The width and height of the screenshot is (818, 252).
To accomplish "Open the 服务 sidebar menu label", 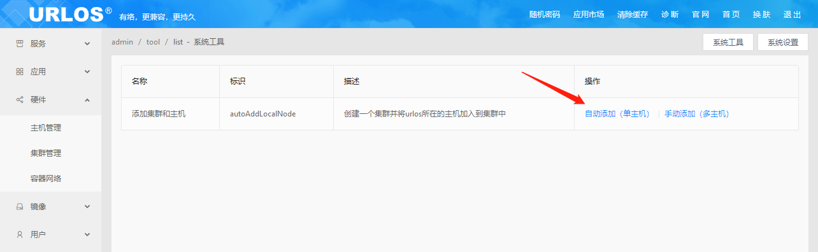I will tap(38, 44).
